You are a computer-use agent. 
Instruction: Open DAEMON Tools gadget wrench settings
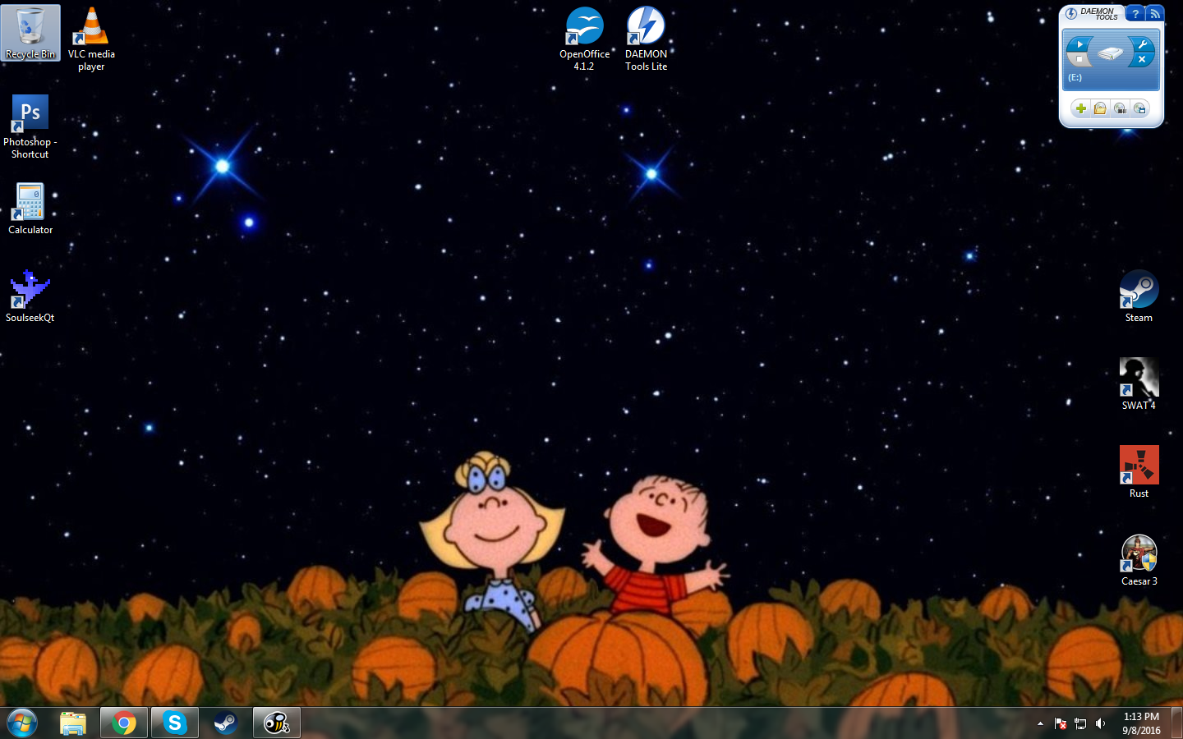1142,44
